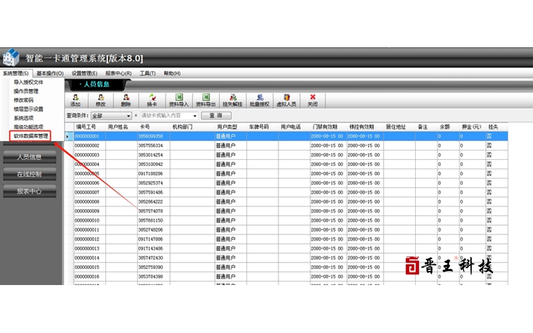533x333 pixels.
Task: Open the 设置管理(E) menu
Action: pyautogui.click(x=85, y=73)
